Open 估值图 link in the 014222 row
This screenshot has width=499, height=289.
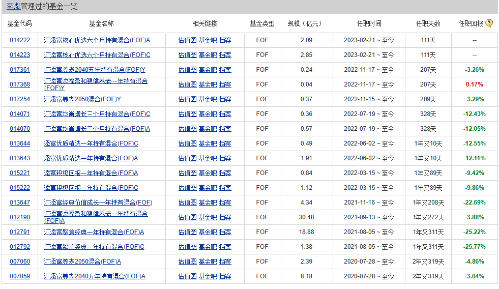pos(188,40)
